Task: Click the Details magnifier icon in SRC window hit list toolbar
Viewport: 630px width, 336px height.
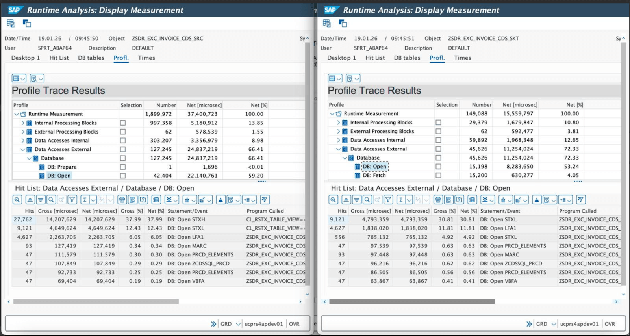Action: point(17,200)
